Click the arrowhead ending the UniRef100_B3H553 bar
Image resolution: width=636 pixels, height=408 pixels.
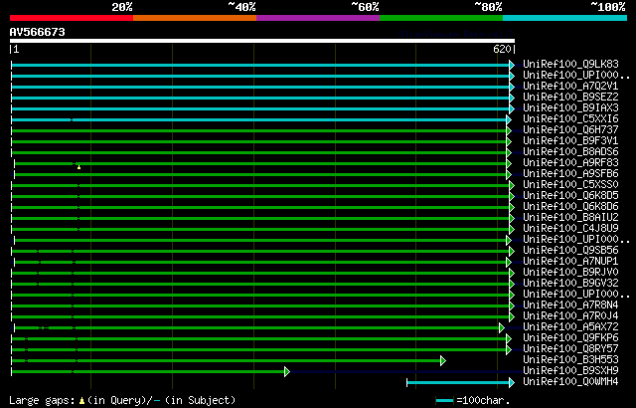point(443,359)
